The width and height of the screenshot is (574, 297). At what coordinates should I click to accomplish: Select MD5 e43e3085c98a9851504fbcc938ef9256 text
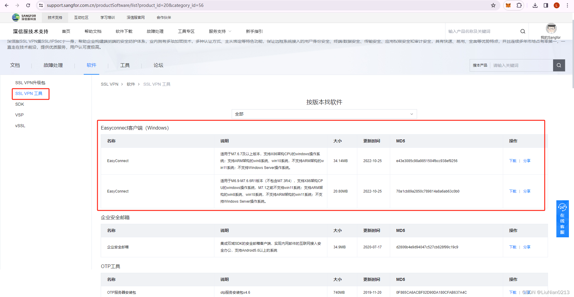[x=427, y=161]
